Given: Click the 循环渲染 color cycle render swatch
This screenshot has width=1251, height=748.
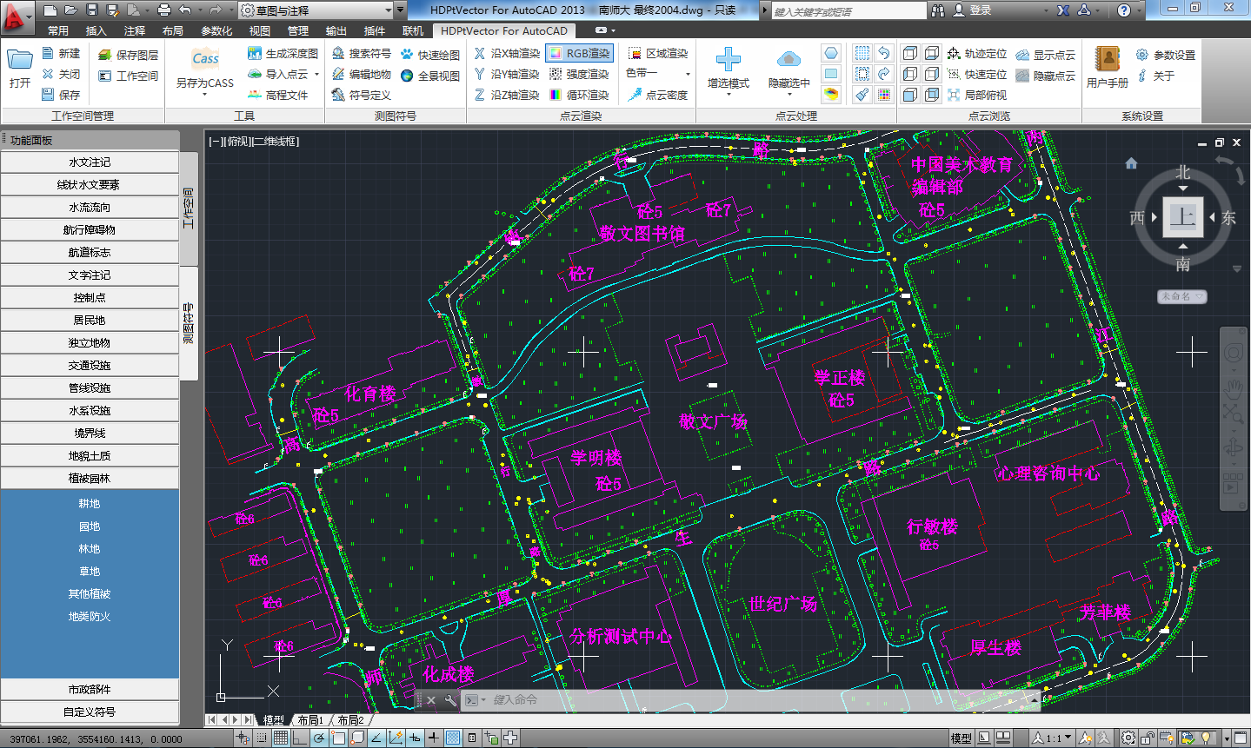Looking at the screenshot, I should tap(556, 95).
